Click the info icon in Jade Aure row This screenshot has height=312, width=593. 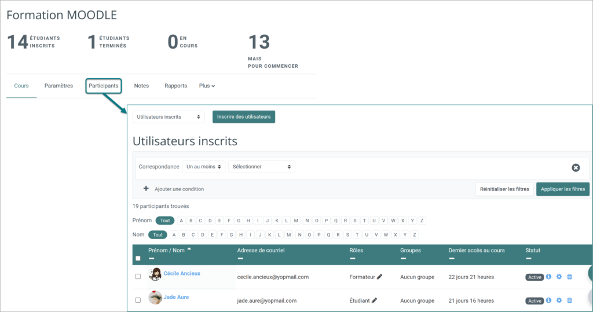click(549, 300)
